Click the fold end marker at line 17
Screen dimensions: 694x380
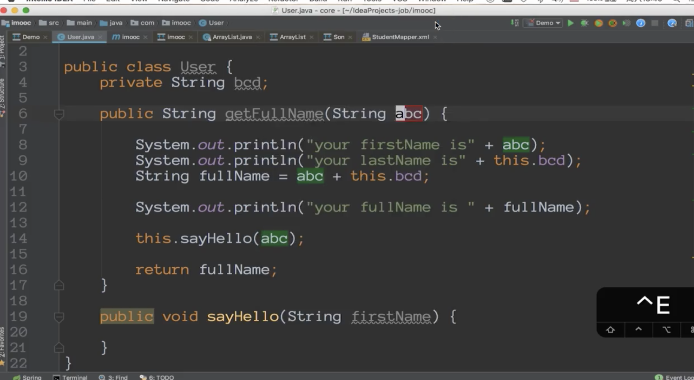click(59, 285)
